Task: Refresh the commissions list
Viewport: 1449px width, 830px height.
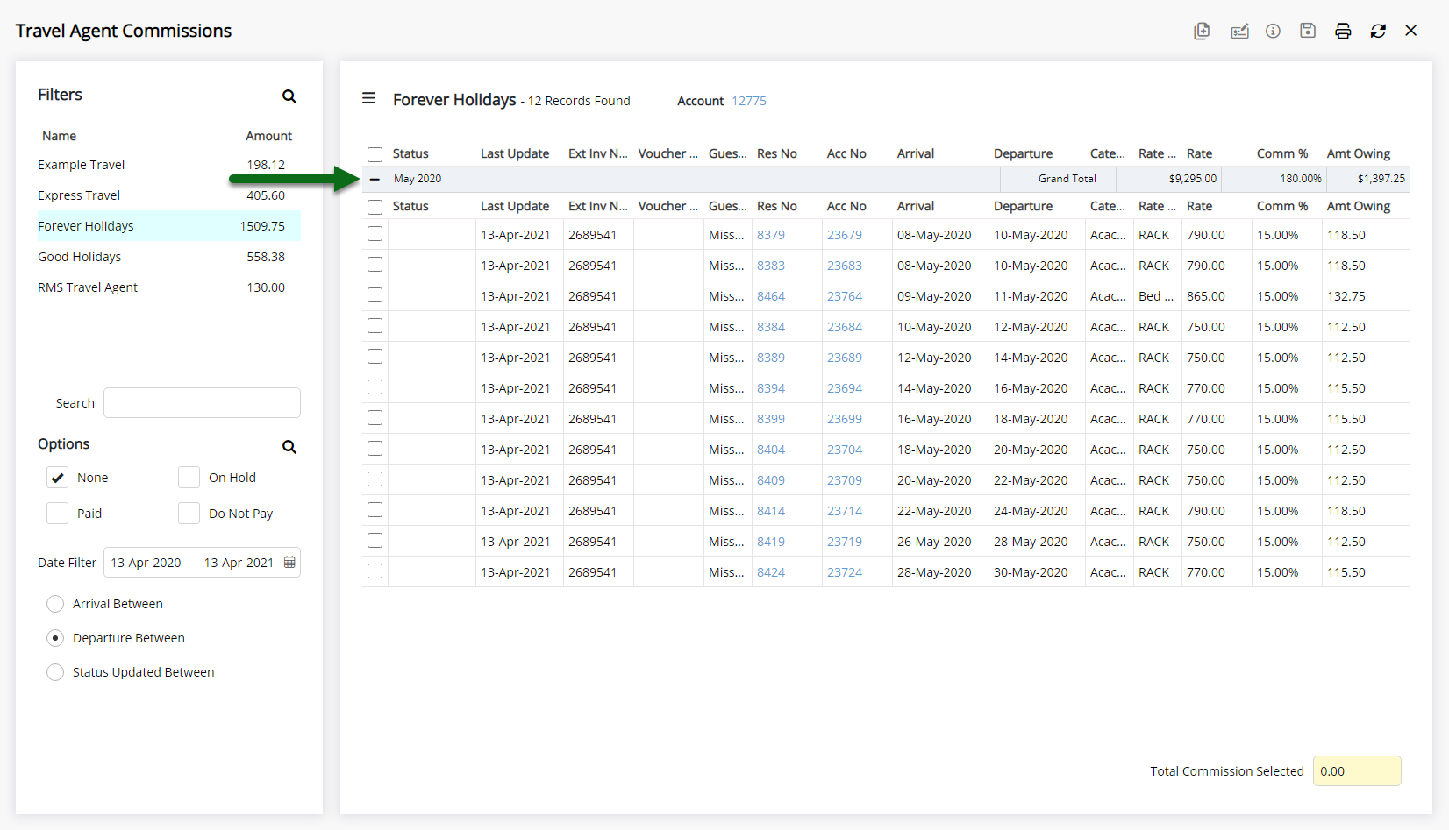Action: (x=1378, y=31)
